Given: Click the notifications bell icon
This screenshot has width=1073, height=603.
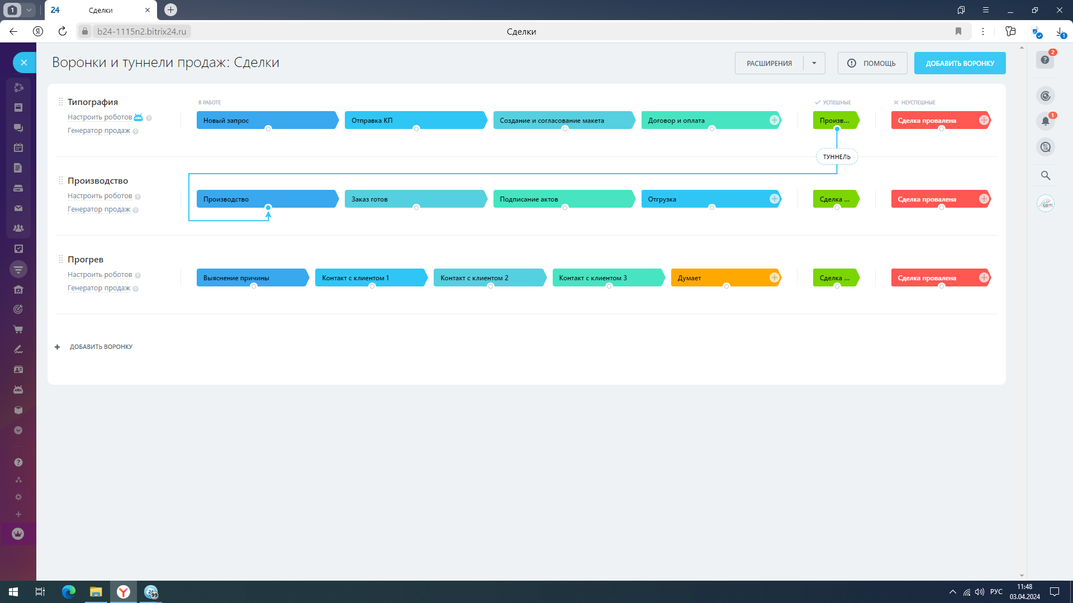Looking at the screenshot, I should coord(1045,121).
